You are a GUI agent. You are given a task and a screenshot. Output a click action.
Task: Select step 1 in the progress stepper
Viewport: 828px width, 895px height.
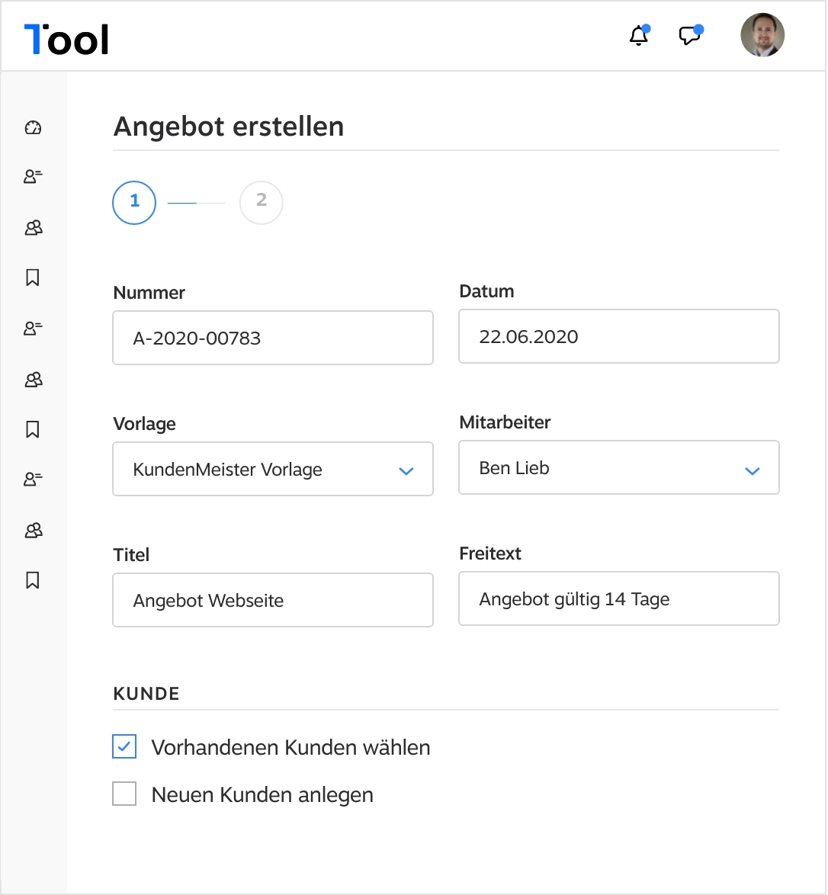tap(134, 202)
